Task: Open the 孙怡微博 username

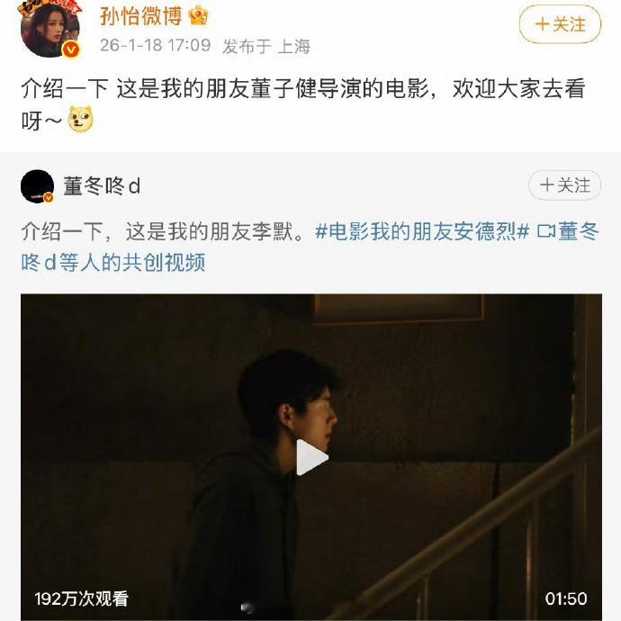Action: click(141, 16)
